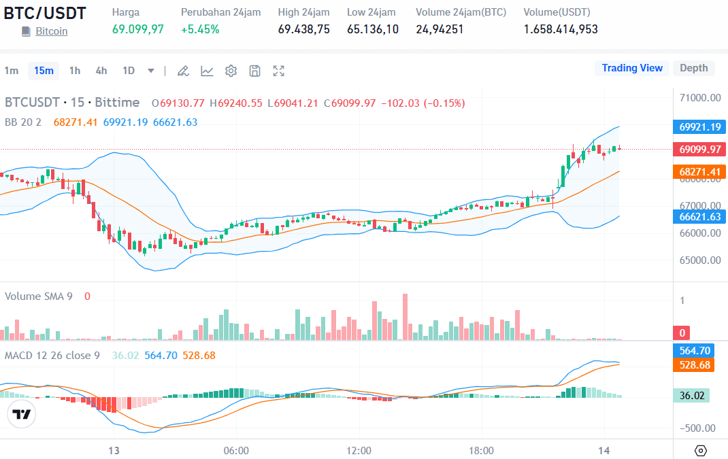This screenshot has height=459, width=728.
Task: Toggle the 1D timeframe button
Action: (127, 70)
